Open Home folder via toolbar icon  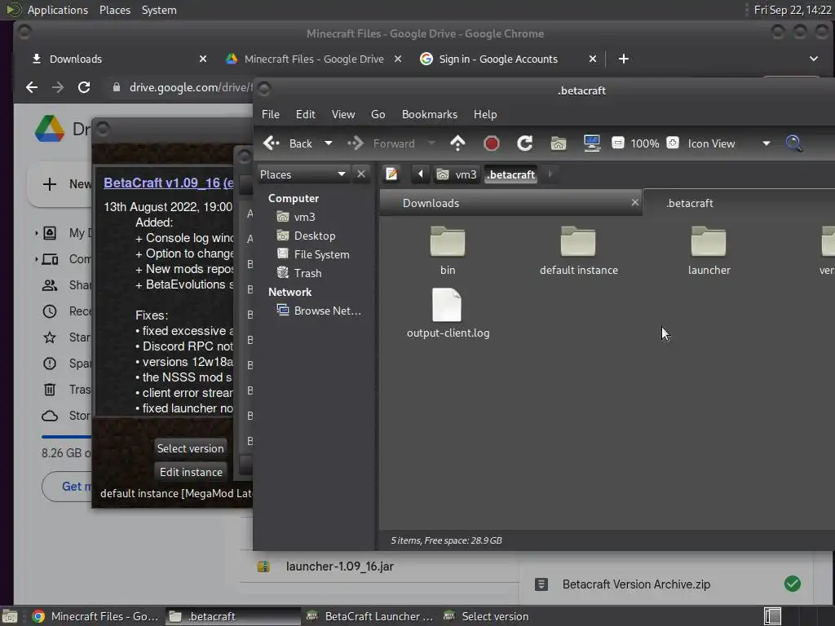(x=559, y=143)
